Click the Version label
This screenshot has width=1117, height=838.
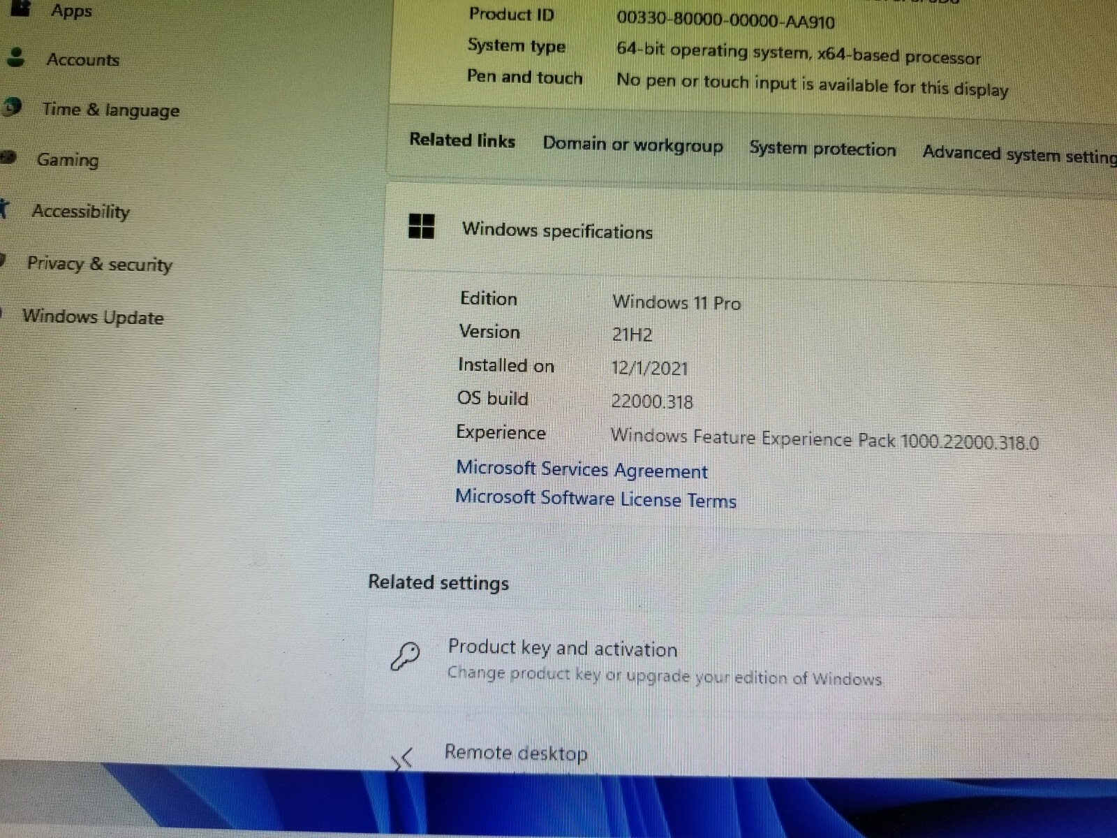(x=489, y=332)
